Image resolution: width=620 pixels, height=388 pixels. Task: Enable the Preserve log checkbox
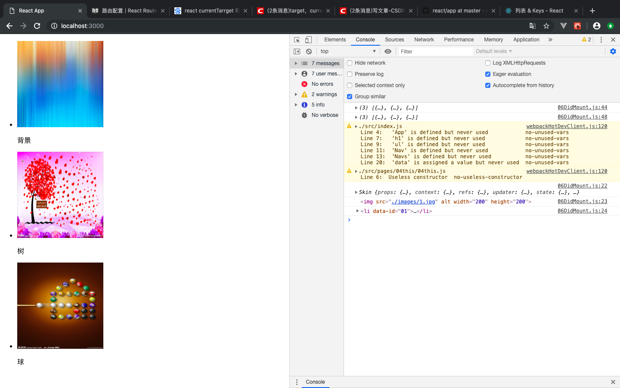click(x=349, y=74)
